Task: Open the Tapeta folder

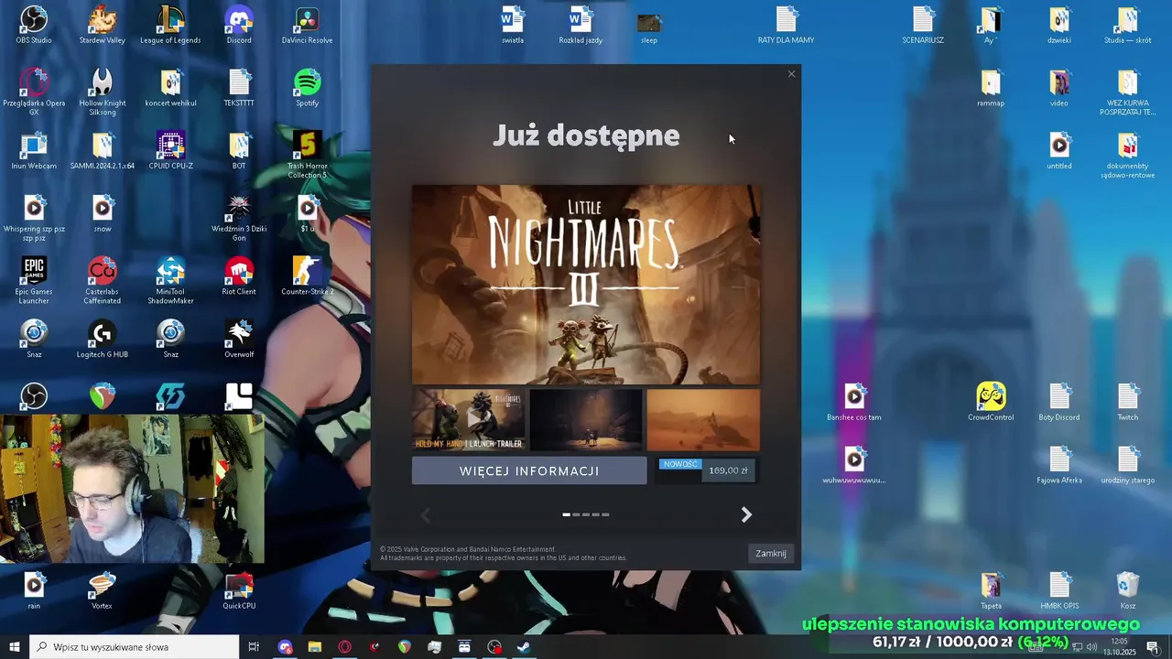Action: point(991,590)
